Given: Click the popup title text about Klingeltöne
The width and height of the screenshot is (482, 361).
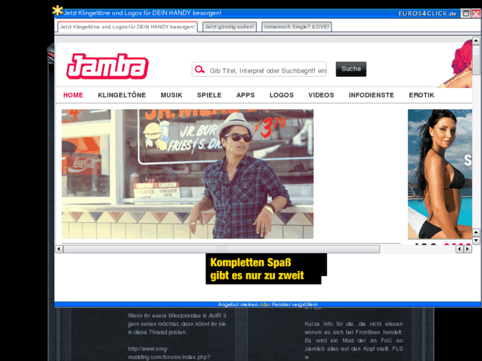Looking at the screenshot, I should click(x=142, y=13).
